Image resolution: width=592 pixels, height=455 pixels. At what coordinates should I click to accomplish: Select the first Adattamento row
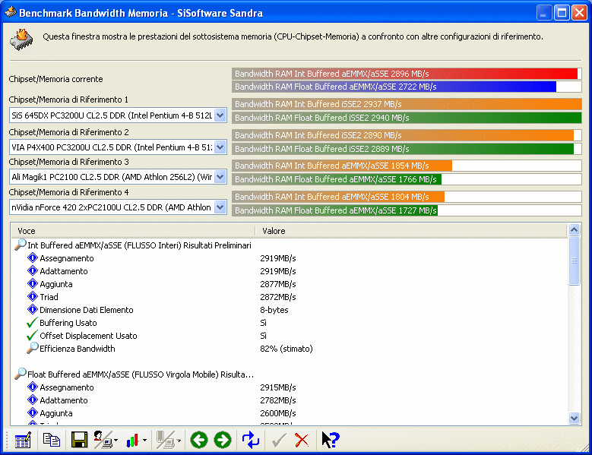tap(289, 271)
